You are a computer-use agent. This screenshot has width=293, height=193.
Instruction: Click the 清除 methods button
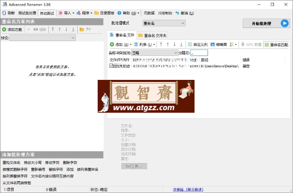pos(39,30)
